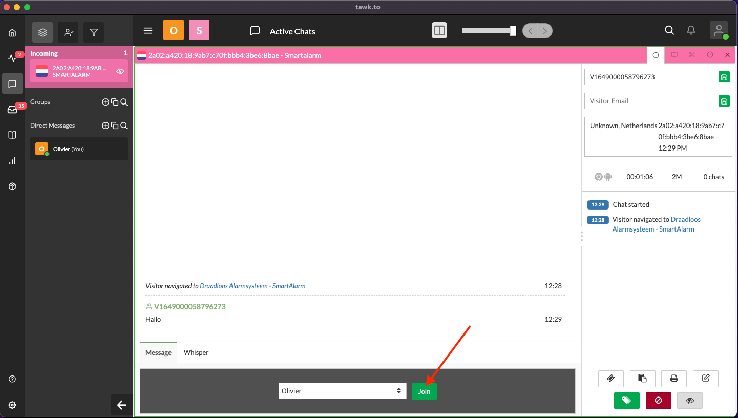Select the pink S property badge
This screenshot has width=738, height=418.
[199, 31]
